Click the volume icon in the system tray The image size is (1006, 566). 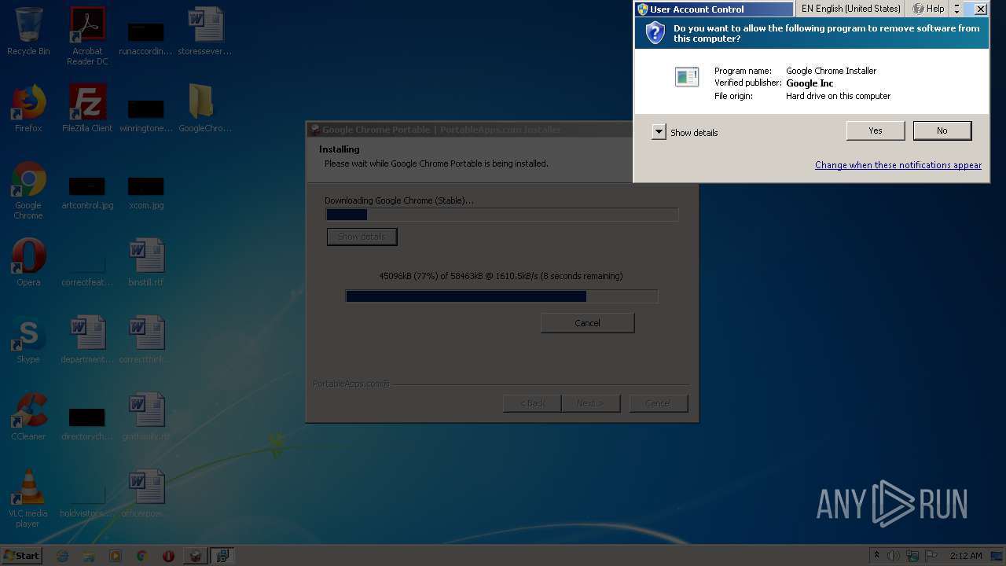tap(893, 556)
